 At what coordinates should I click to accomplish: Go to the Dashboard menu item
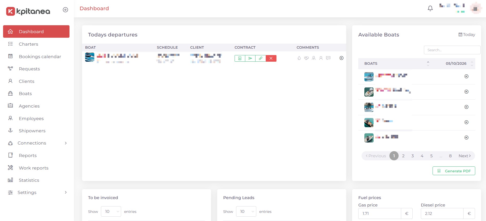tap(36, 32)
